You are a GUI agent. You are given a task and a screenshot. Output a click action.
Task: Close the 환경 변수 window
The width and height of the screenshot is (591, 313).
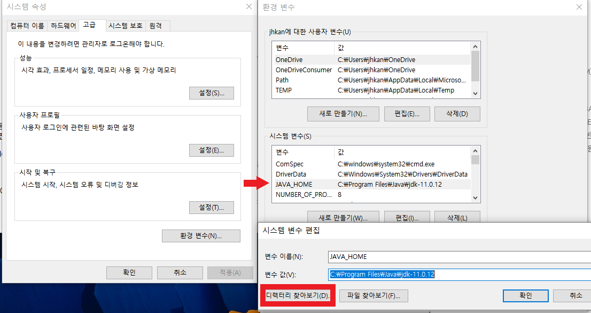pos(579,7)
